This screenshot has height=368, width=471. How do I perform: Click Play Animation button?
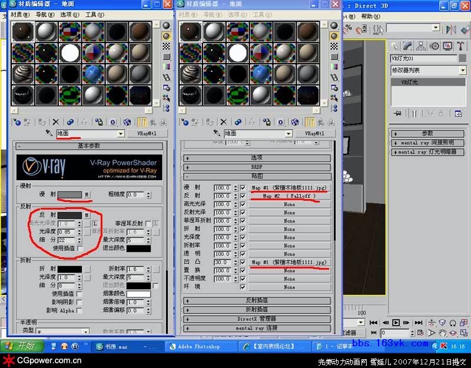point(396,323)
